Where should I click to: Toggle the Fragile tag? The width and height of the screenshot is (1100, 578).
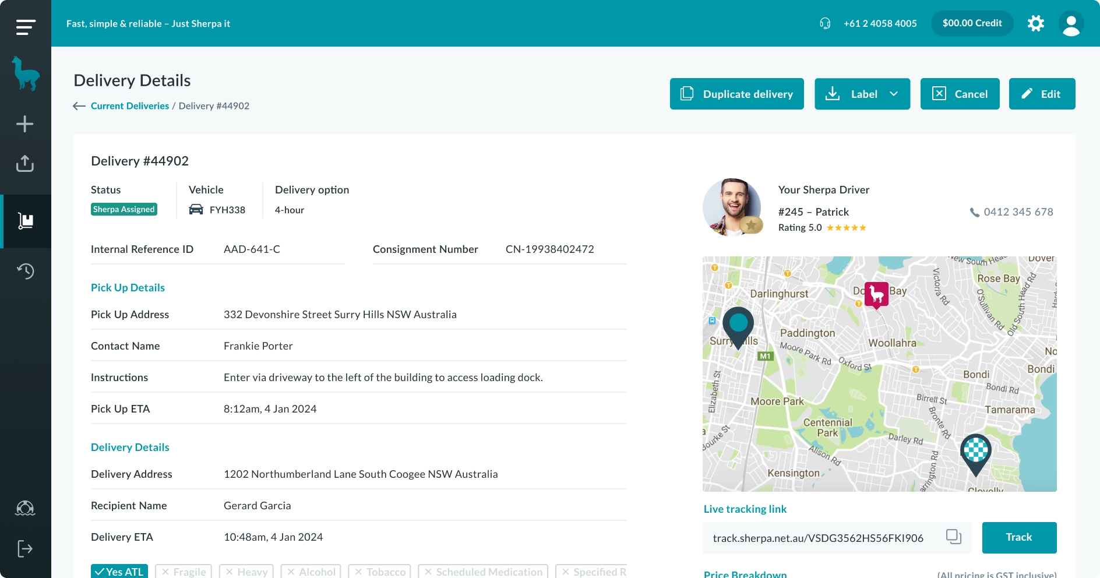click(184, 572)
